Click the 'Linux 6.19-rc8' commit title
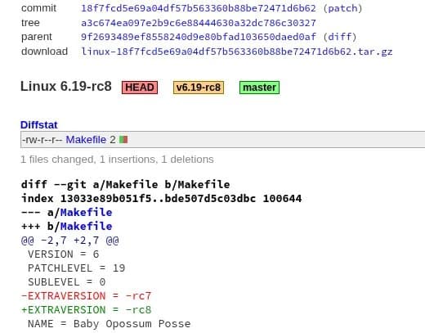The width and height of the screenshot is (425, 333). pyautogui.click(x=66, y=87)
